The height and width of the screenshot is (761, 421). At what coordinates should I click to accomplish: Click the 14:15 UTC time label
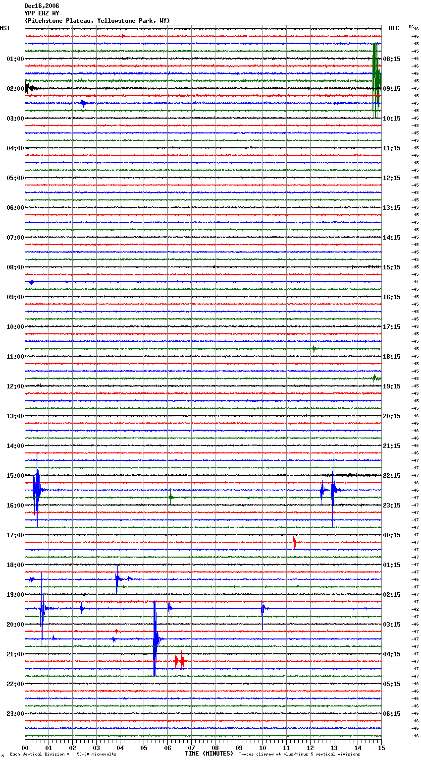click(x=392, y=238)
